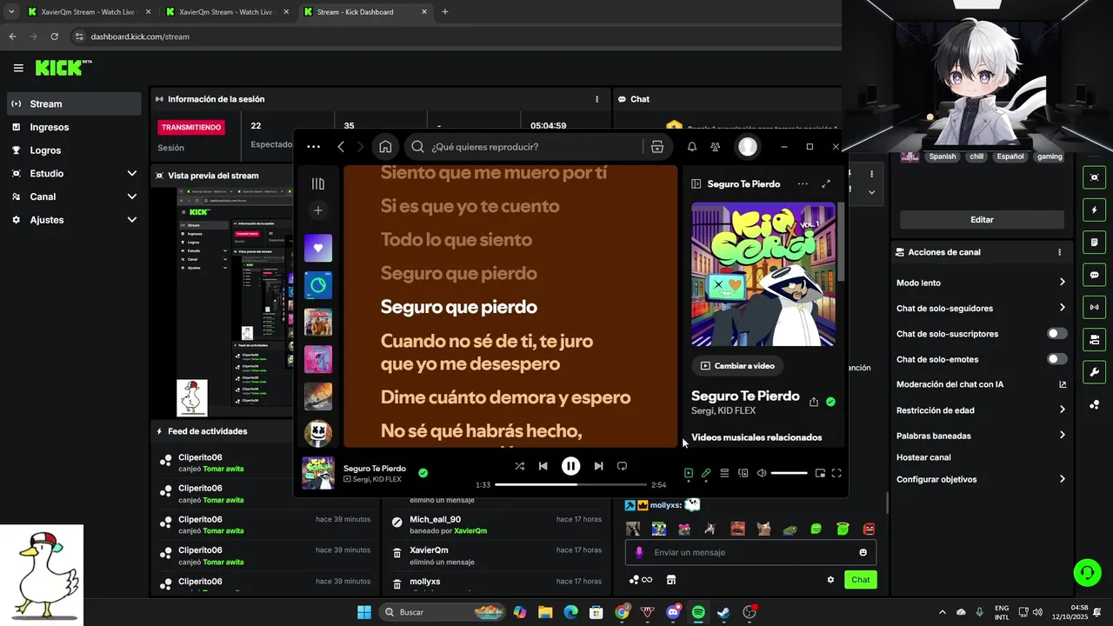
Task: Toggle Chat de solo-emotes switch
Action: pyautogui.click(x=1057, y=359)
